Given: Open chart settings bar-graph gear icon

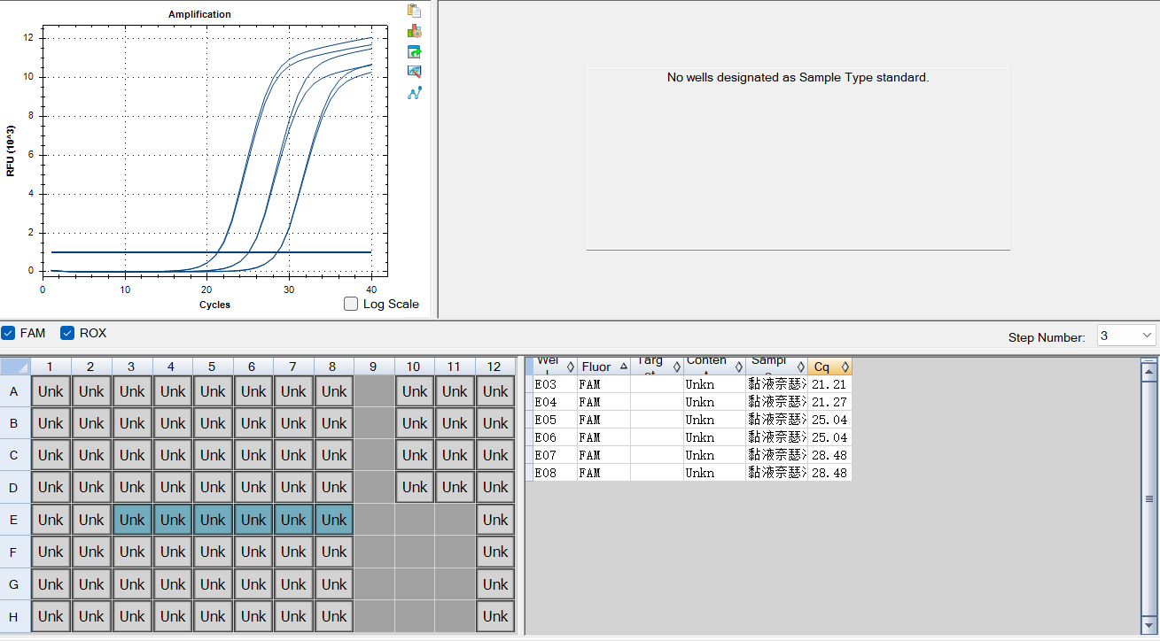Looking at the screenshot, I should click(414, 31).
